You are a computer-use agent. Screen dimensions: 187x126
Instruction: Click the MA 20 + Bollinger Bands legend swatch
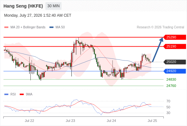point(6,27)
